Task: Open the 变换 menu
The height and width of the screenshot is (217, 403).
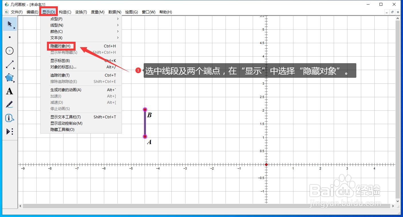Action: (81, 12)
